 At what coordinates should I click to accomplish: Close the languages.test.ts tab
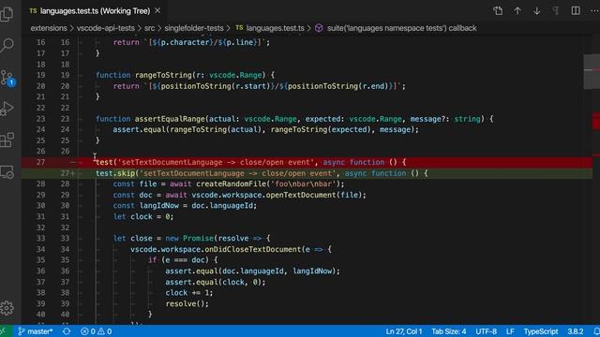[x=157, y=10]
